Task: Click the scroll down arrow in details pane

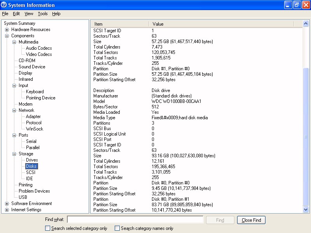Action: coord(306,210)
